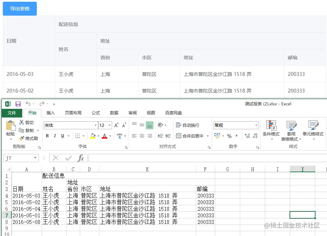Decrease font size with the small A
The height and width of the screenshot is (236, 327).
coord(124,125)
